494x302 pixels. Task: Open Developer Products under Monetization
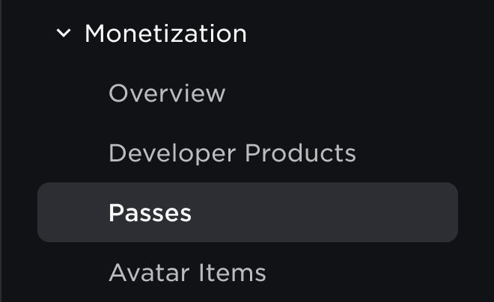tap(232, 153)
